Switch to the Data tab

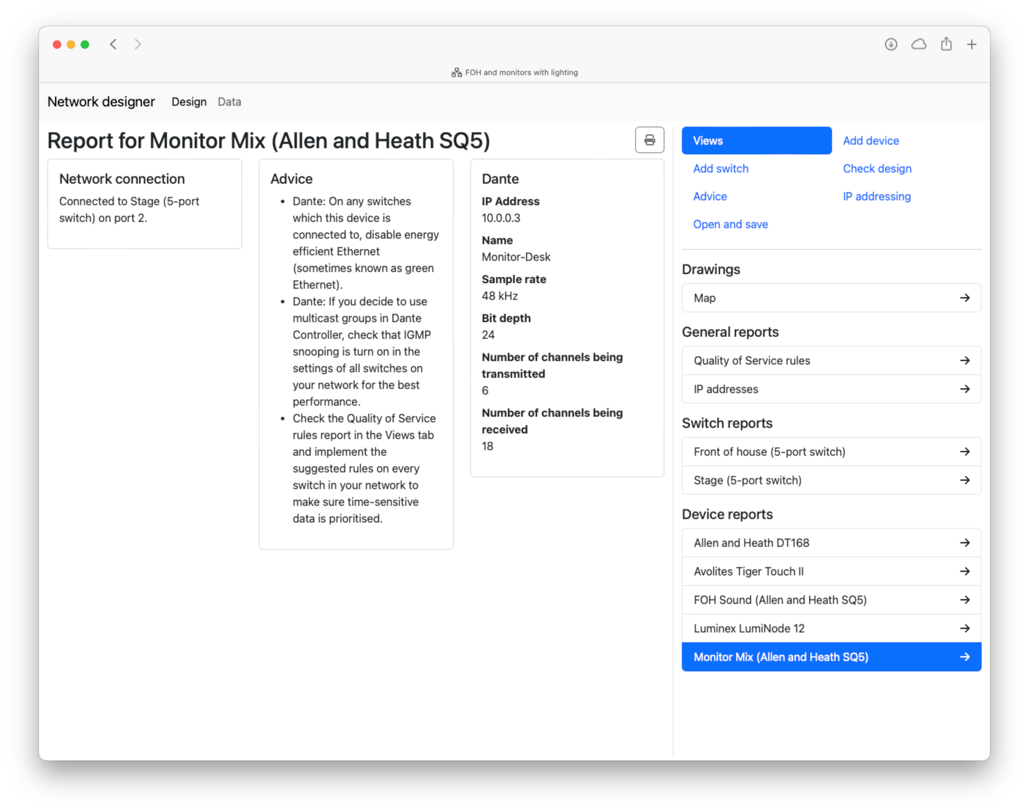pos(229,102)
